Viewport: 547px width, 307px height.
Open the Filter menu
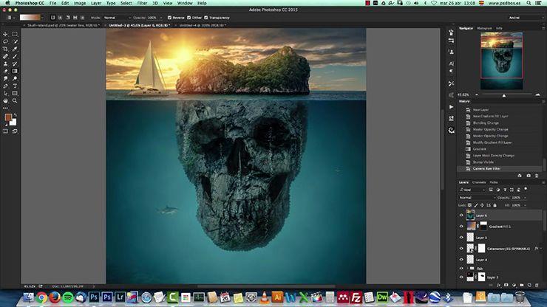click(142, 4)
